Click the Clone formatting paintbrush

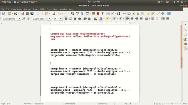click(x=54, y=13)
